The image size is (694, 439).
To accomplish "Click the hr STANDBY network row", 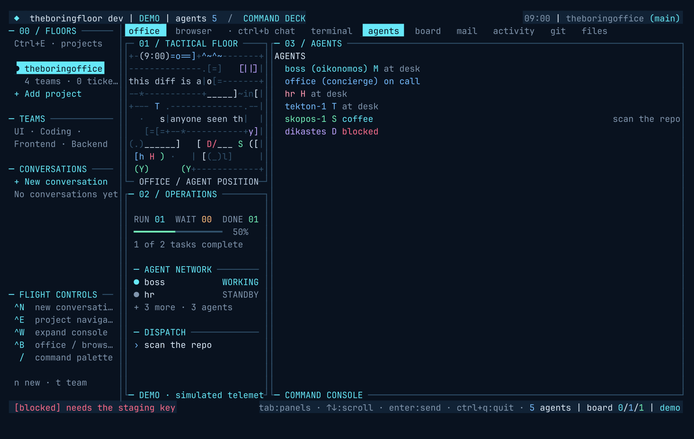I will (x=196, y=295).
